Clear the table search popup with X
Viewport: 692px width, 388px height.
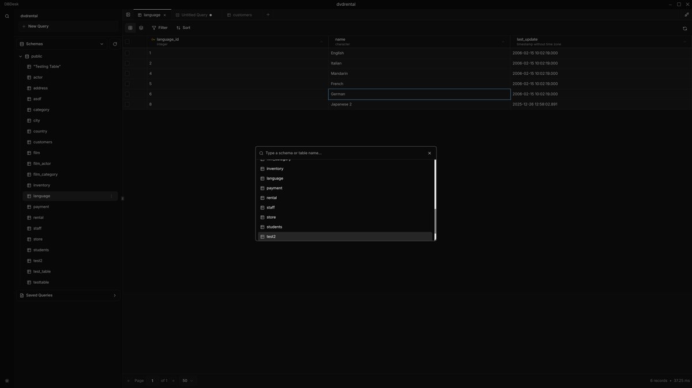click(430, 153)
